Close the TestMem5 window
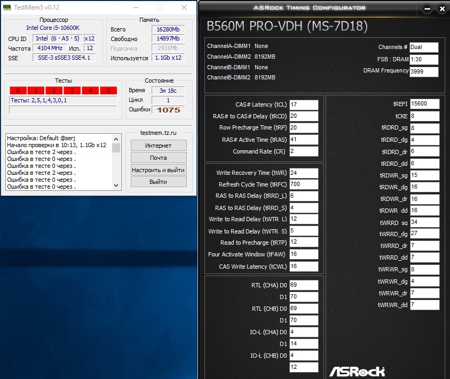 (184, 7)
